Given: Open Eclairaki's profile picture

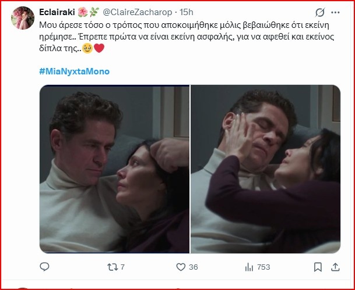Looking at the screenshot, I should point(21,17).
